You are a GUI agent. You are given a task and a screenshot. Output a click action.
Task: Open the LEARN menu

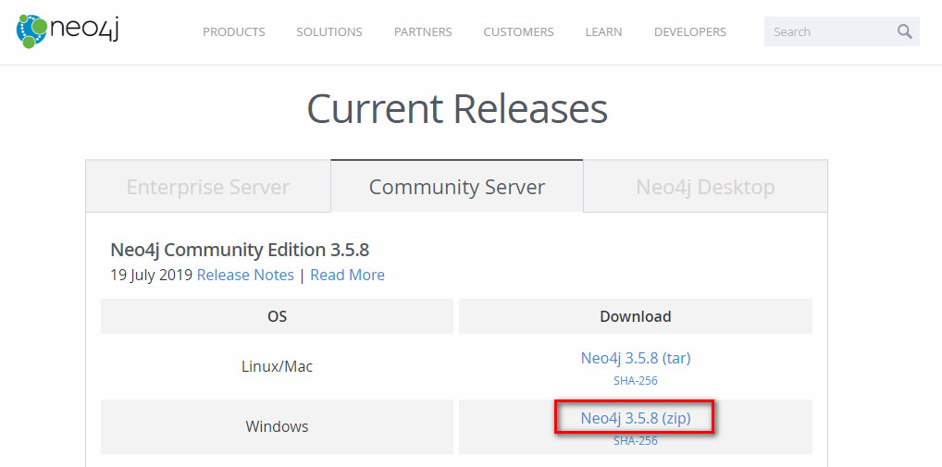(603, 31)
